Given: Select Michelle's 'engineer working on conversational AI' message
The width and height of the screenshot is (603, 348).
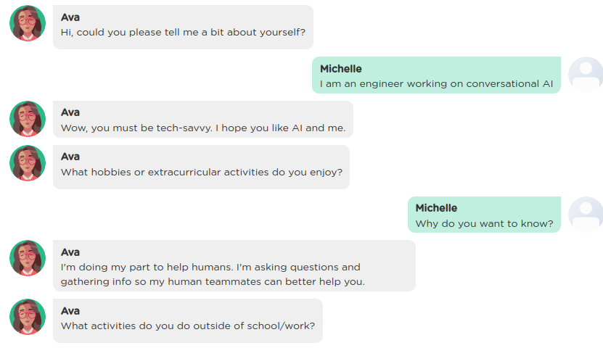Looking at the screenshot, I should coord(437,75).
